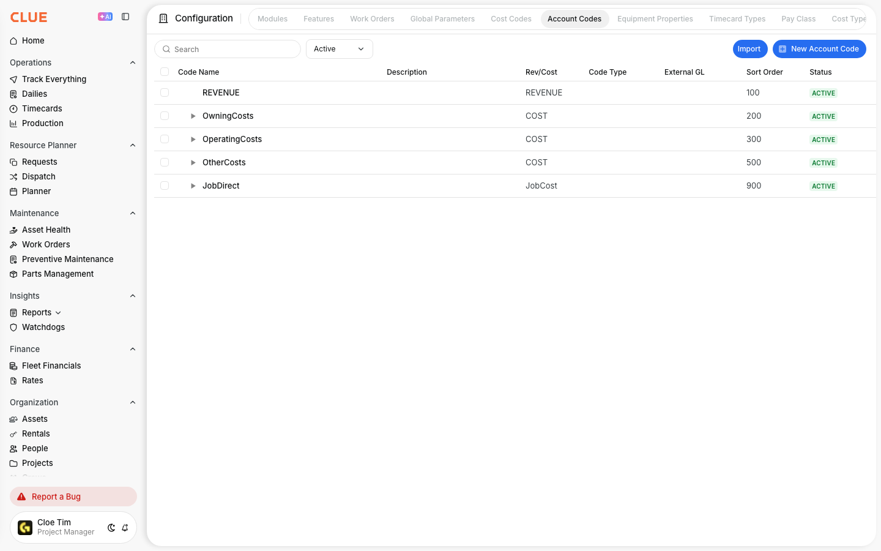Click the Dispatch shuffle icon
Viewport: 881px width, 551px height.
[13, 177]
